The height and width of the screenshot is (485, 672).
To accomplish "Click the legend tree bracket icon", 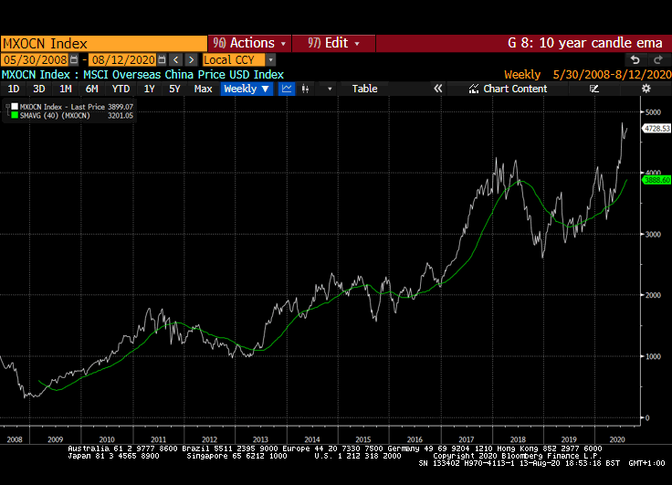I will pyautogui.click(x=7, y=111).
